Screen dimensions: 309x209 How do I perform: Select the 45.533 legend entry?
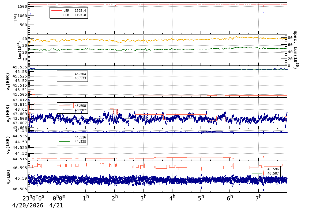point(72,78)
